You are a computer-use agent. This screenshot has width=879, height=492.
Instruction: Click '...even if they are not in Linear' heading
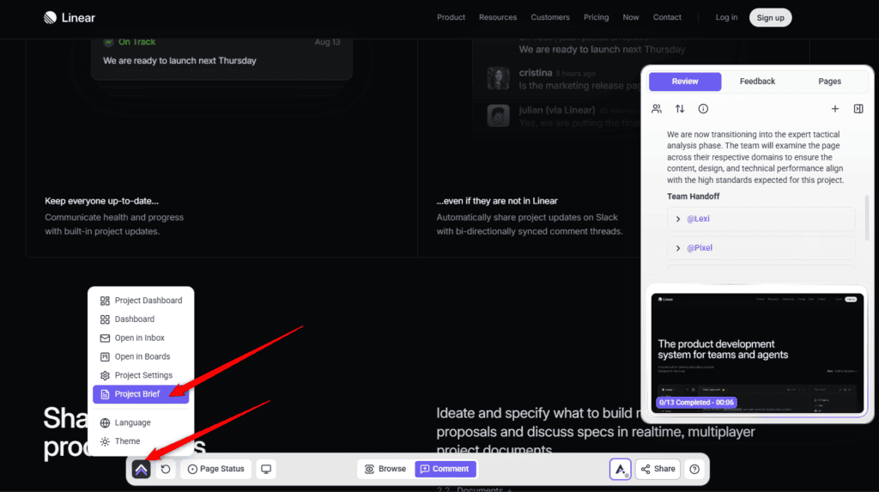[497, 201]
